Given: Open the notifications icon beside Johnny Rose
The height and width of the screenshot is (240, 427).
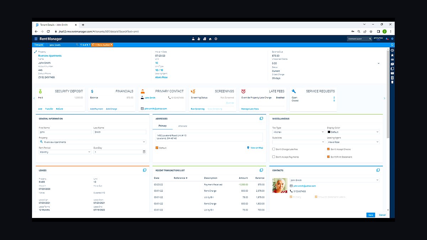Looking at the screenshot, I should point(387,39).
